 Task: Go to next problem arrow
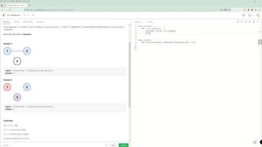pos(28,15)
